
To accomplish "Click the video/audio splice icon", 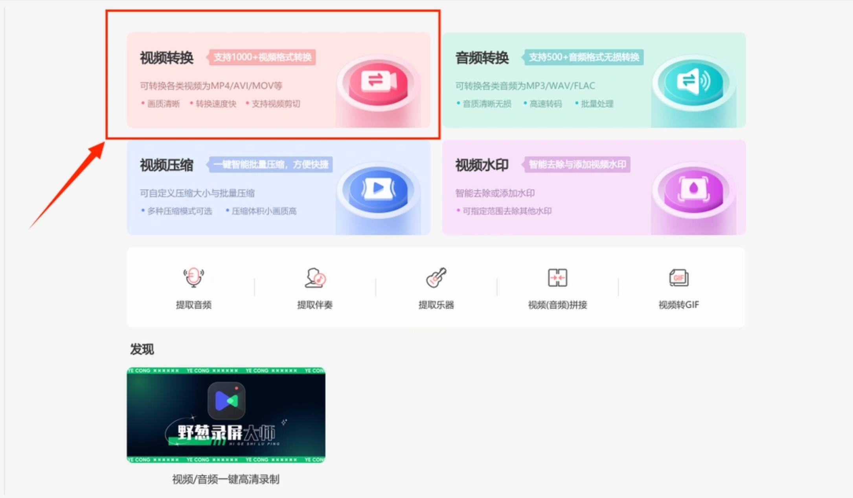I will pyautogui.click(x=557, y=278).
